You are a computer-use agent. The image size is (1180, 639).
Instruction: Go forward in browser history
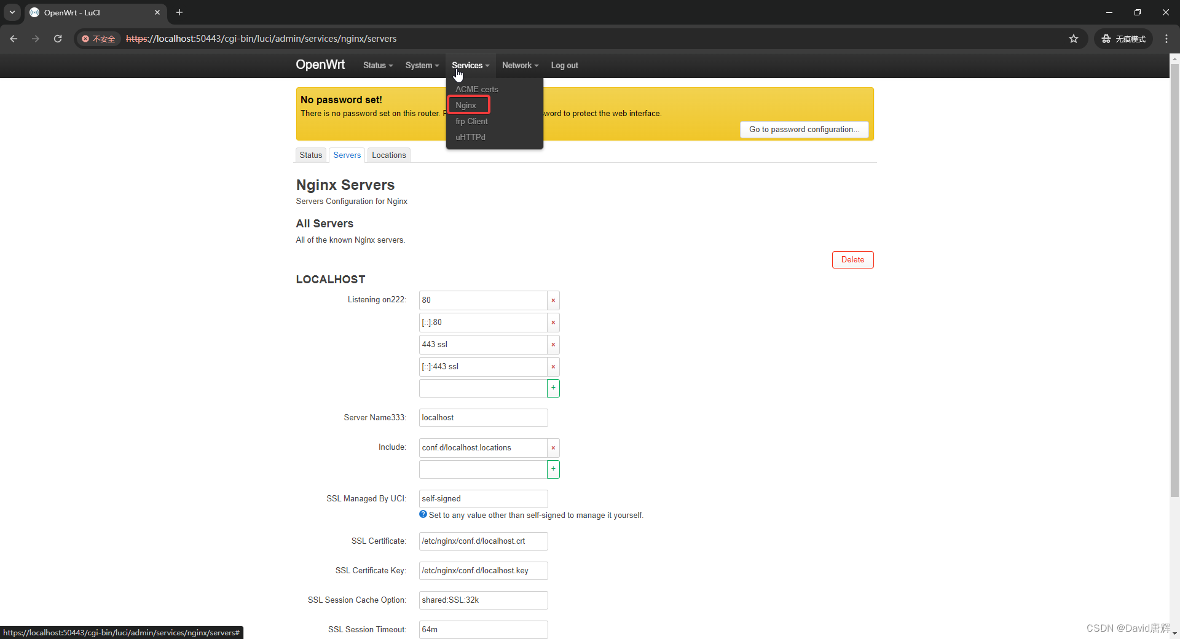(36, 39)
